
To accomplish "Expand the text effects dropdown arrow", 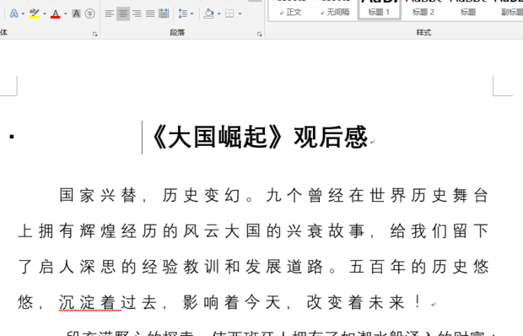I will (23, 14).
